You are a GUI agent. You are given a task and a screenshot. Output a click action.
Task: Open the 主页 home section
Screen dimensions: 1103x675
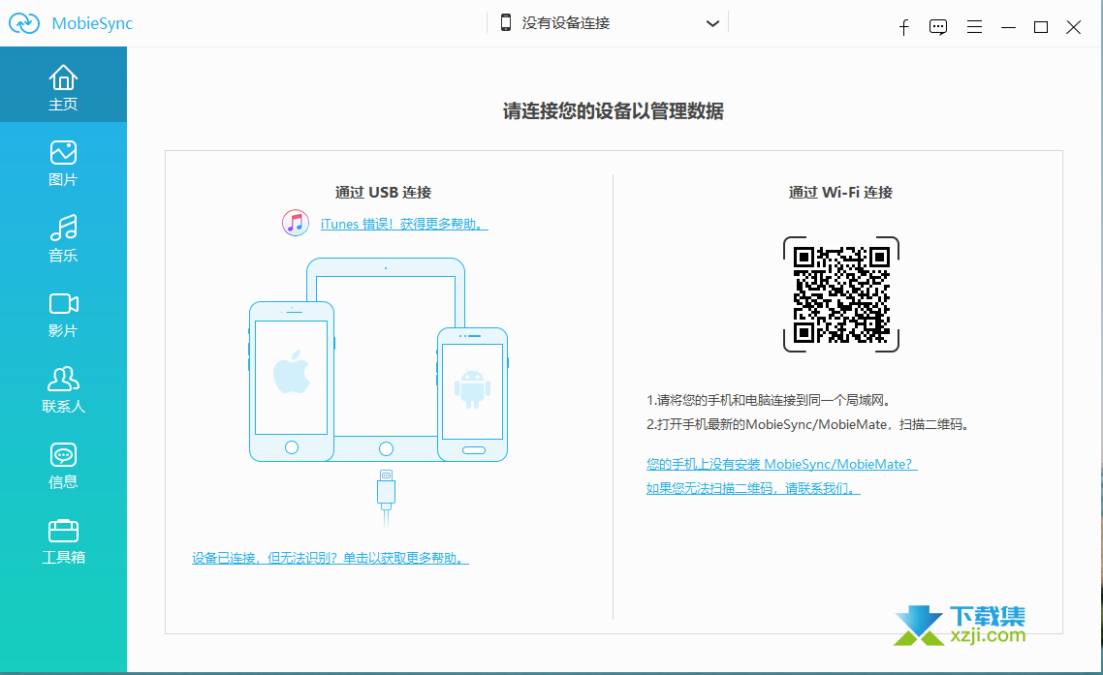pos(63,85)
